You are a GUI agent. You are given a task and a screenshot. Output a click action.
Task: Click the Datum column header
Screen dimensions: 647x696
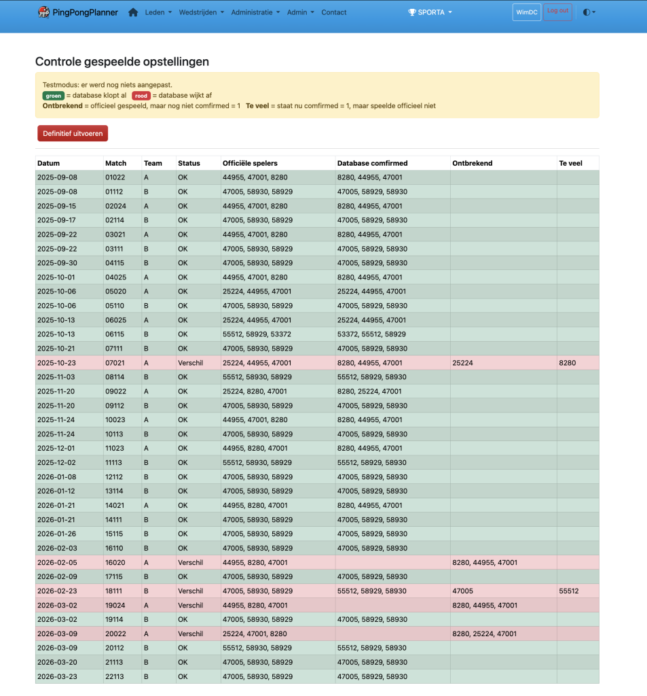(x=48, y=163)
